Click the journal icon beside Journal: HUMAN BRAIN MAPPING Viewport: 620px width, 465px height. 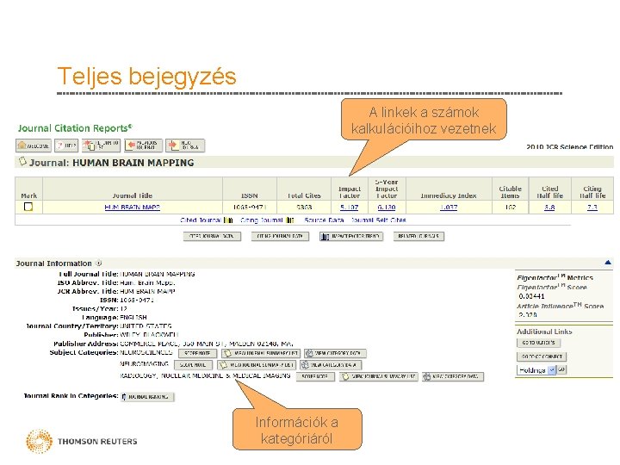pos(22,161)
